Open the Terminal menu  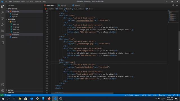point(38,2)
